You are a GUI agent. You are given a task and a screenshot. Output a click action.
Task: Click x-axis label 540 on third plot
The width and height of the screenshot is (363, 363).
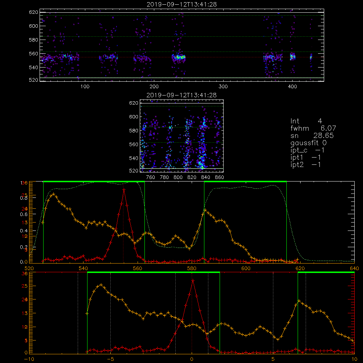[83, 268]
